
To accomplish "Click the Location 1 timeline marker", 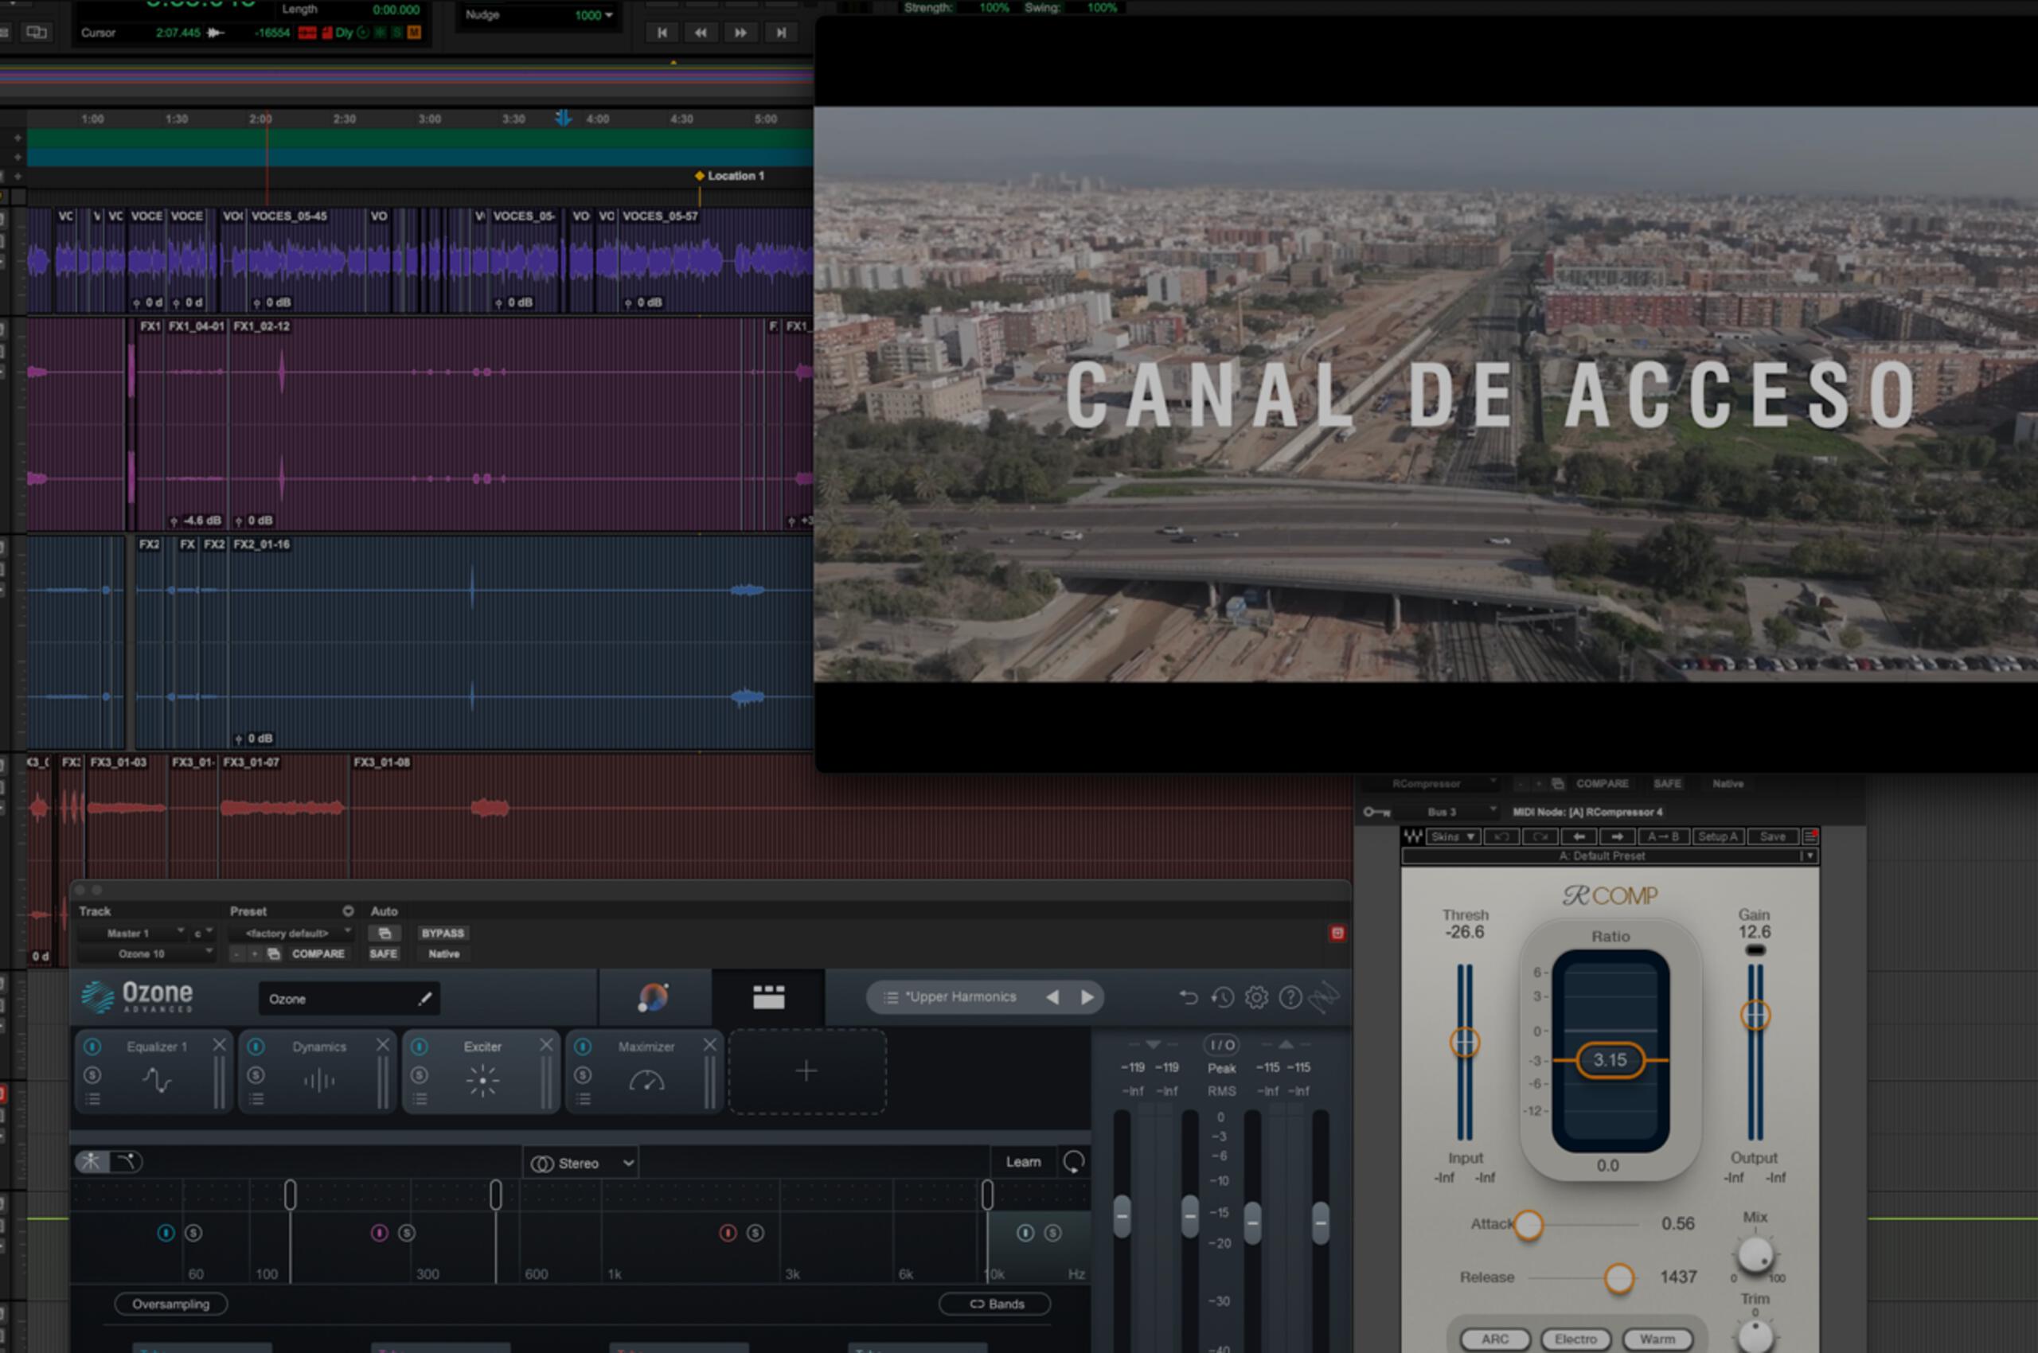I will pyautogui.click(x=699, y=175).
